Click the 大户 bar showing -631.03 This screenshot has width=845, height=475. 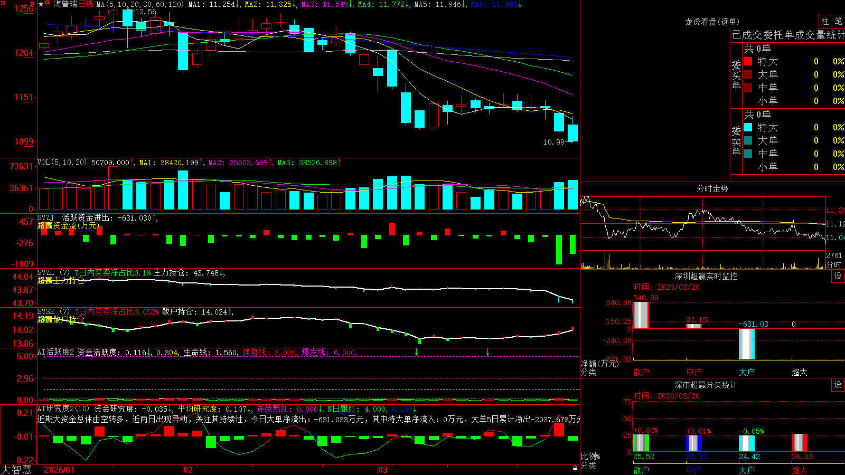click(747, 344)
